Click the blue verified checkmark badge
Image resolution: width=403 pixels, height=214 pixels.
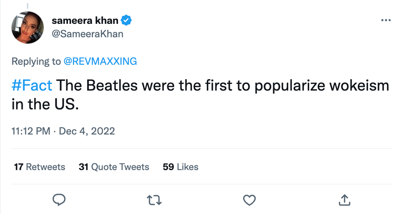[x=126, y=20]
